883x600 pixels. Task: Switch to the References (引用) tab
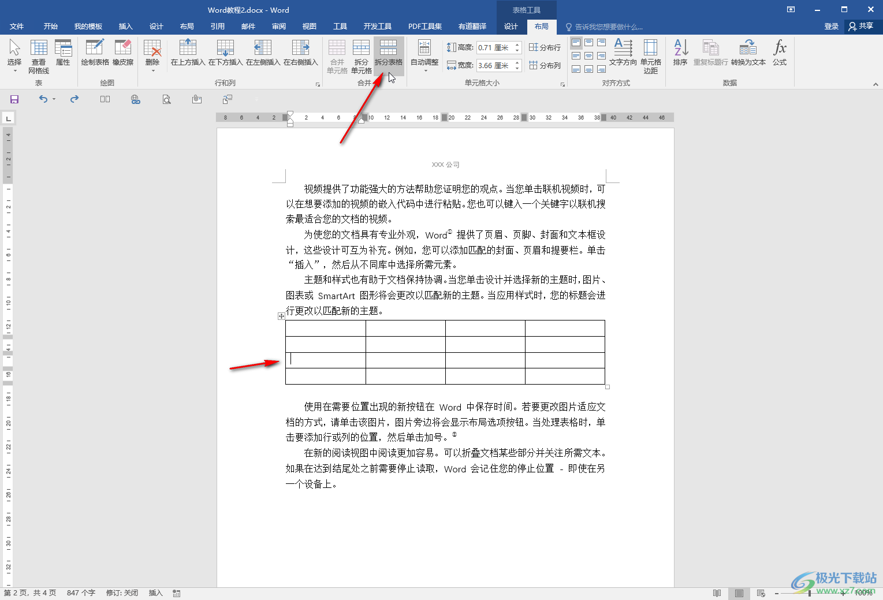click(x=217, y=27)
